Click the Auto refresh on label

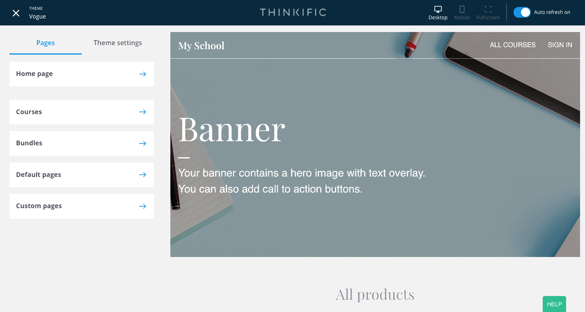(552, 12)
